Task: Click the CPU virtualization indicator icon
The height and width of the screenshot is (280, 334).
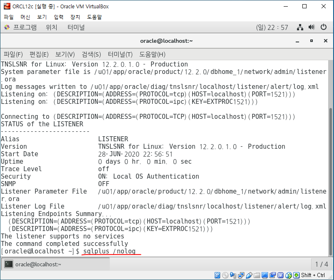Action: tap(280, 275)
